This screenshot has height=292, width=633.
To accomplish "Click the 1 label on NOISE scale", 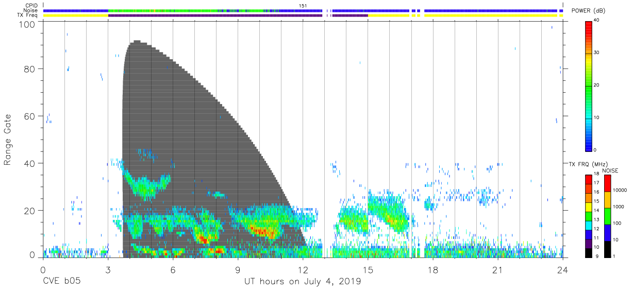I will (x=615, y=256).
